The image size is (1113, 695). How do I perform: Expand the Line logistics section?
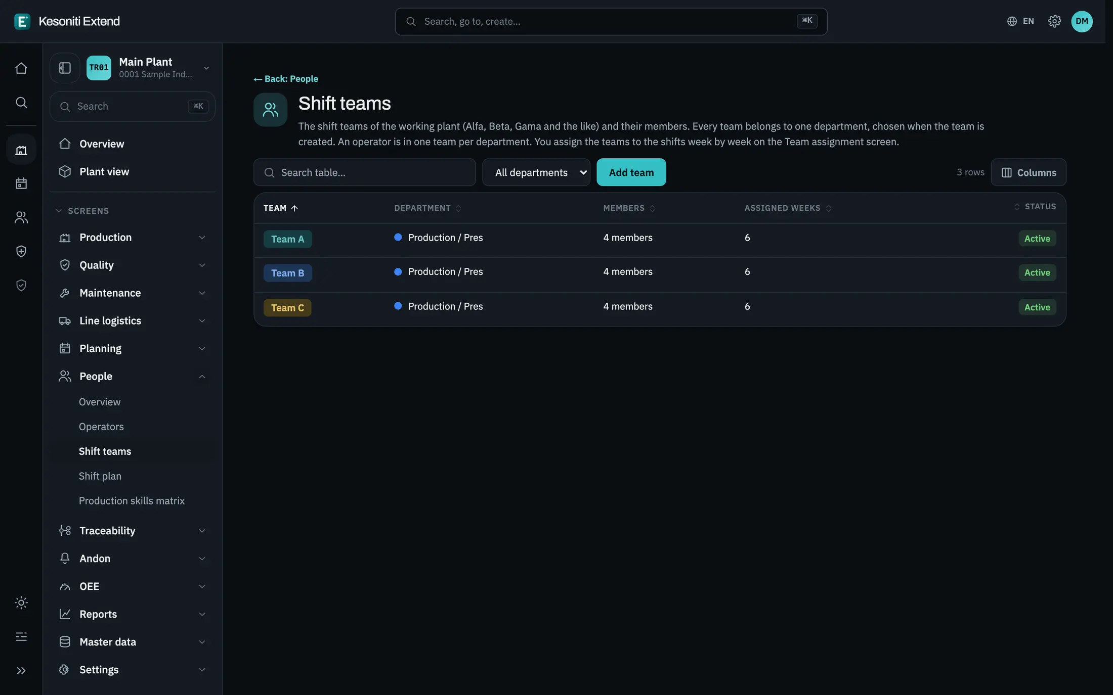133,320
